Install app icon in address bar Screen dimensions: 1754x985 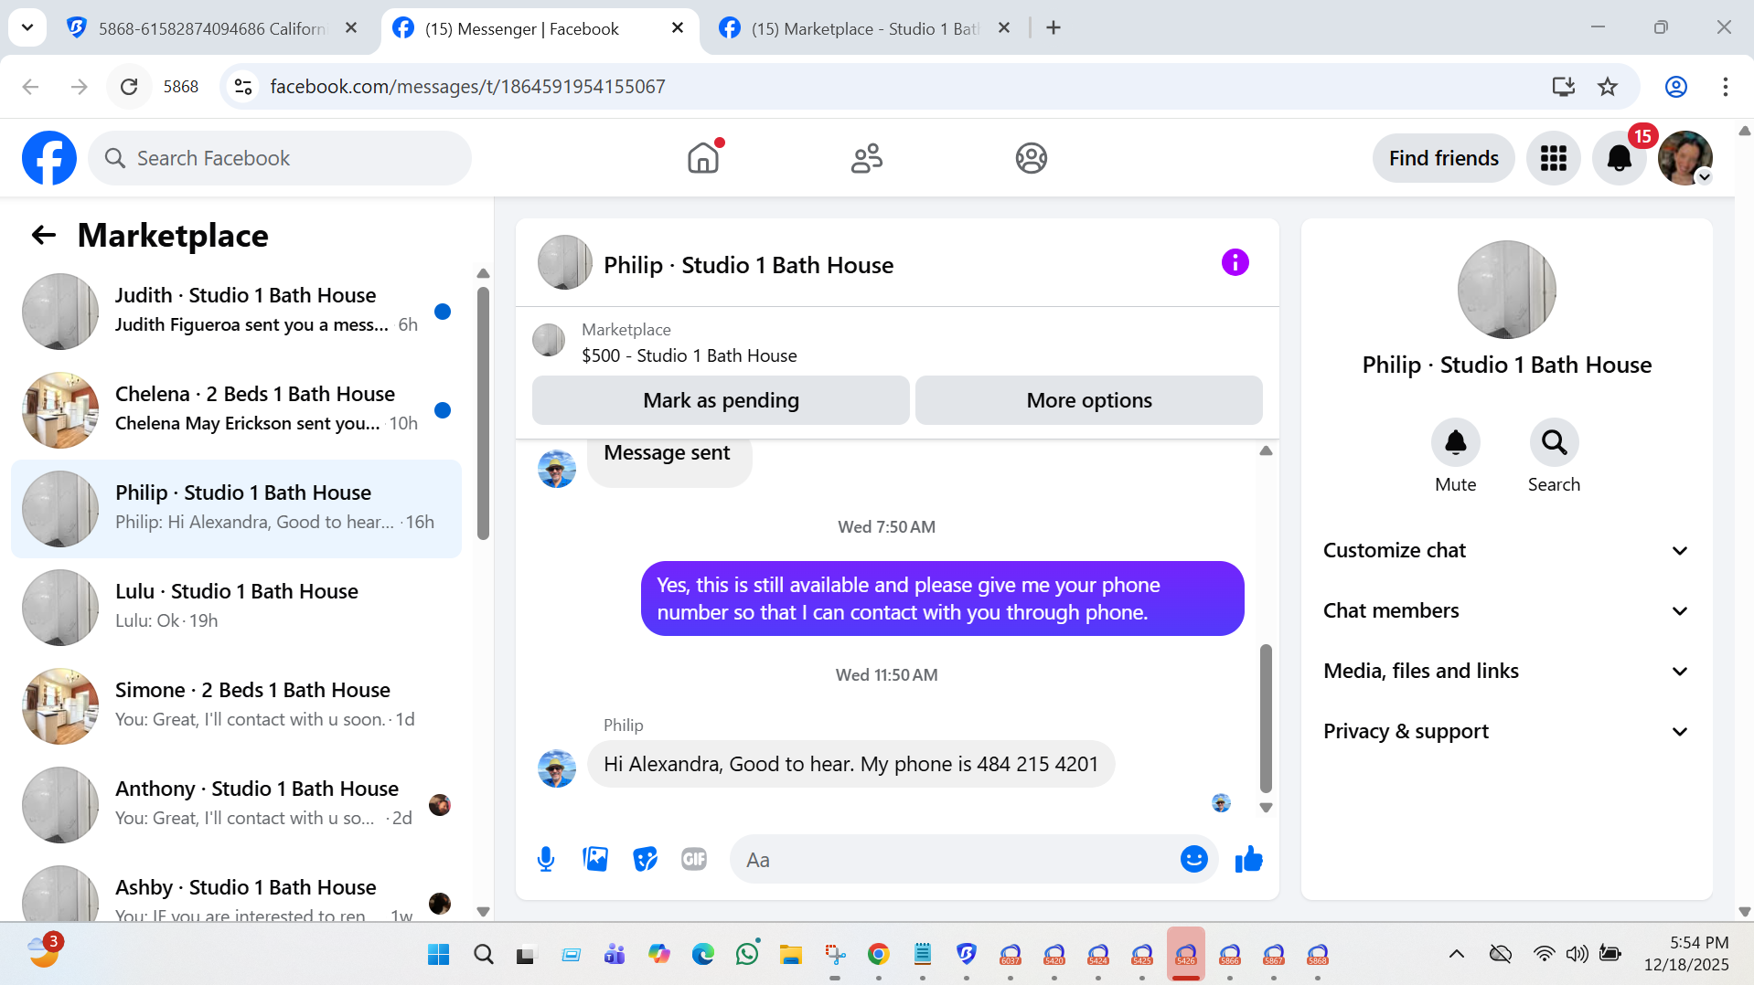[x=1563, y=87]
